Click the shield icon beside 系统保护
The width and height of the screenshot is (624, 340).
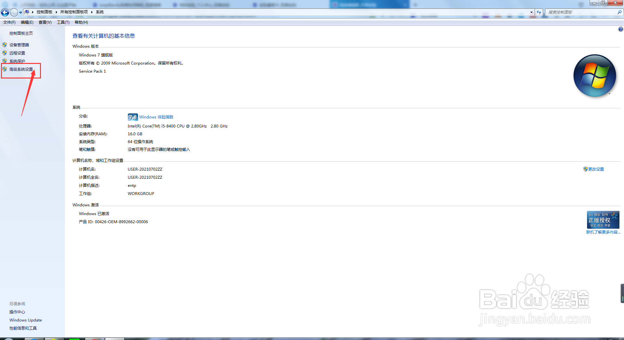coord(5,61)
